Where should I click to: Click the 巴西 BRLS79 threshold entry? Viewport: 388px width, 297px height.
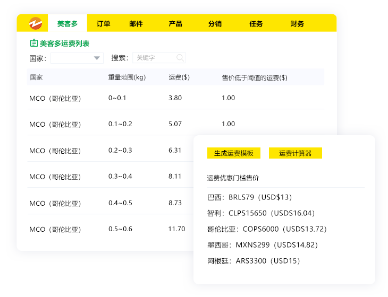click(x=250, y=197)
